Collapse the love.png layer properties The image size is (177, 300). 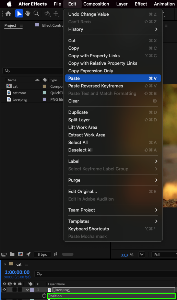pyautogui.click(x=27, y=290)
